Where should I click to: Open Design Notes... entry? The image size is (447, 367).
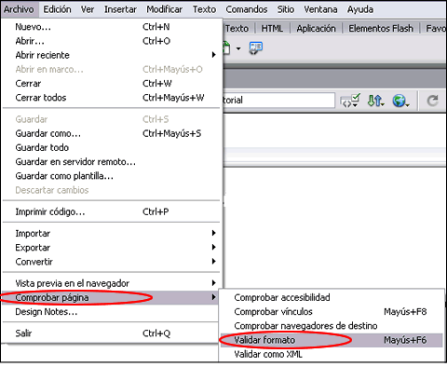(x=110, y=312)
